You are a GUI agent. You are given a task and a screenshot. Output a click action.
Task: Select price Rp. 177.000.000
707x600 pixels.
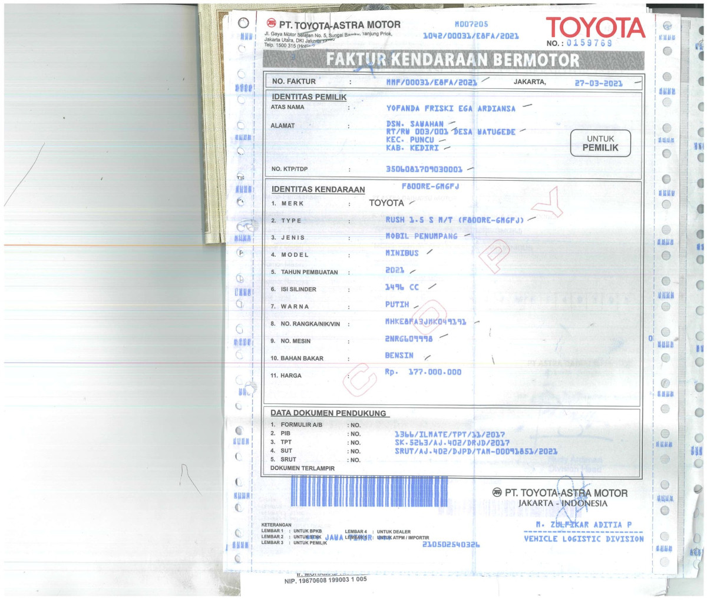tap(423, 372)
